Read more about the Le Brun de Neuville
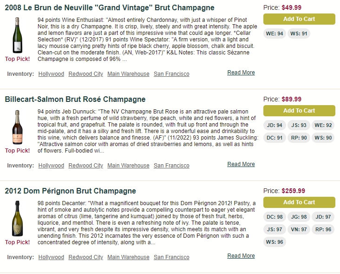Screen dimensions: 340x274 click(x=241, y=73)
